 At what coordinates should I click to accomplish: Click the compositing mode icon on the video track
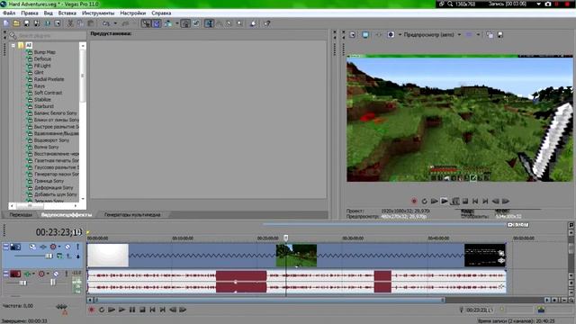(59, 256)
